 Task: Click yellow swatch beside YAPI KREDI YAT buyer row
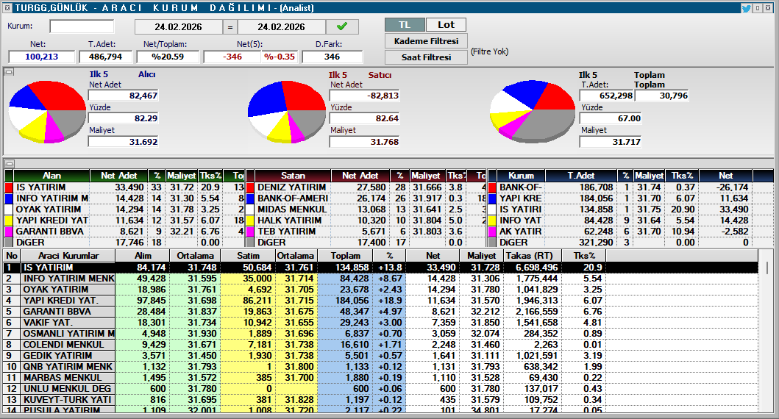click(8, 221)
